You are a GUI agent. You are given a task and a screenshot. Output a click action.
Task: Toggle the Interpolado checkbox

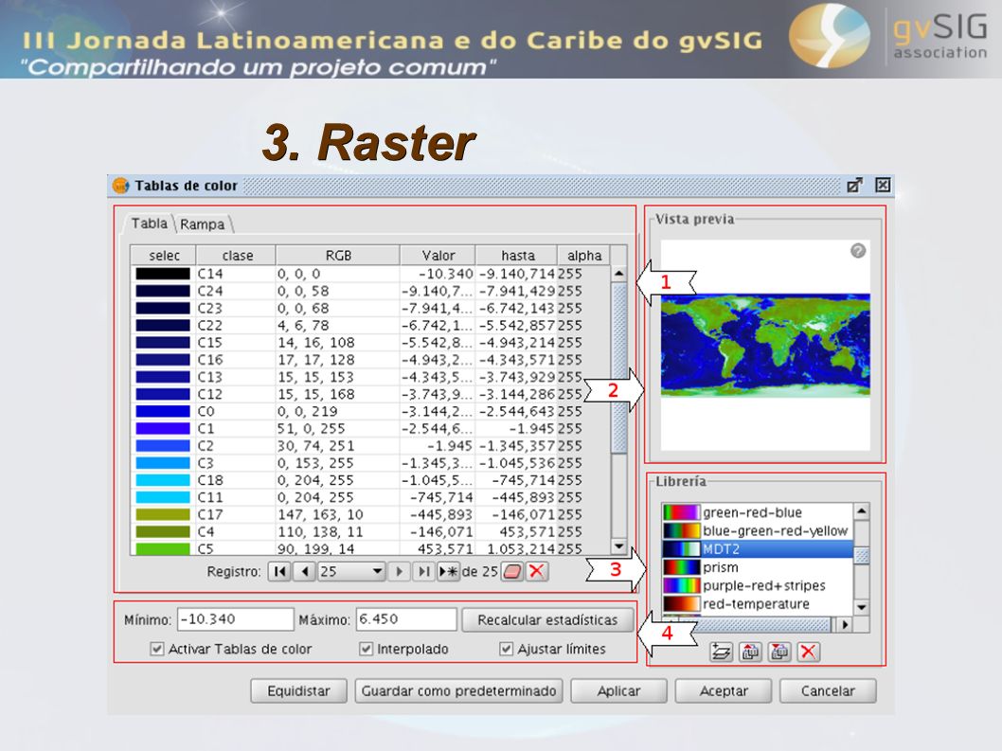click(x=366, y=649)
